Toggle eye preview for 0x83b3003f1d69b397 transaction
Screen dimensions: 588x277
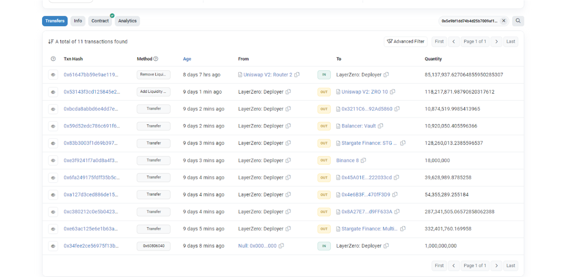click(53, 143)
